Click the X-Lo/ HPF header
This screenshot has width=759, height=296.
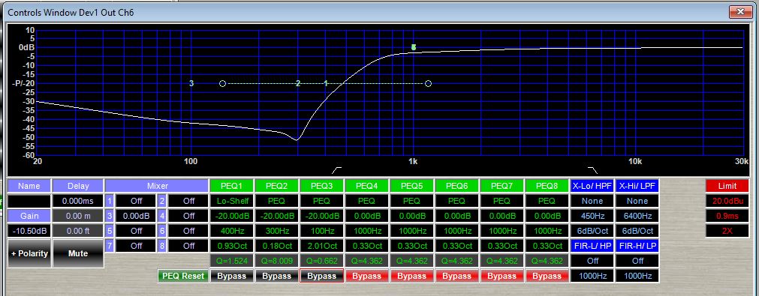click(592, 186)
